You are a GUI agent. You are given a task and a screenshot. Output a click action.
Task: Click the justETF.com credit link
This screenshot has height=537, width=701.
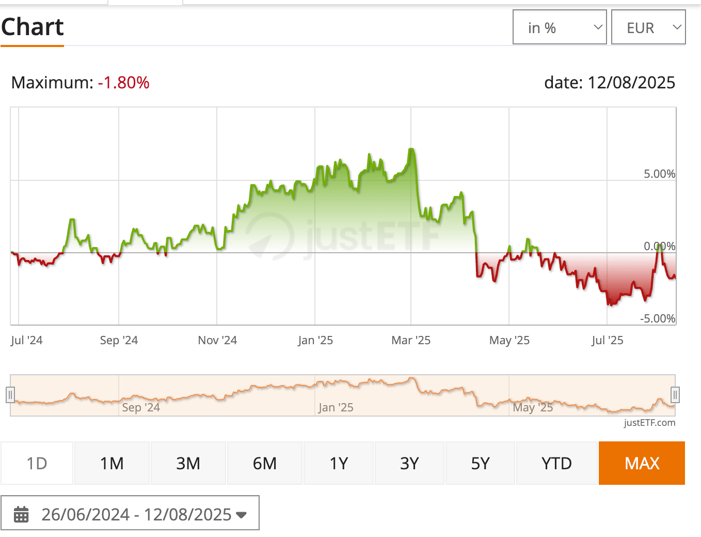649,423
